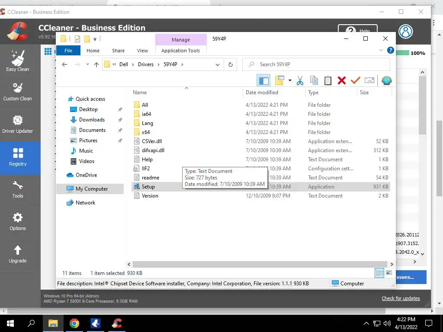Viewport: 443px width, 332px height.
Task: Click the Cut scissors toolbar icon
Action: click(x=300, y=80)
